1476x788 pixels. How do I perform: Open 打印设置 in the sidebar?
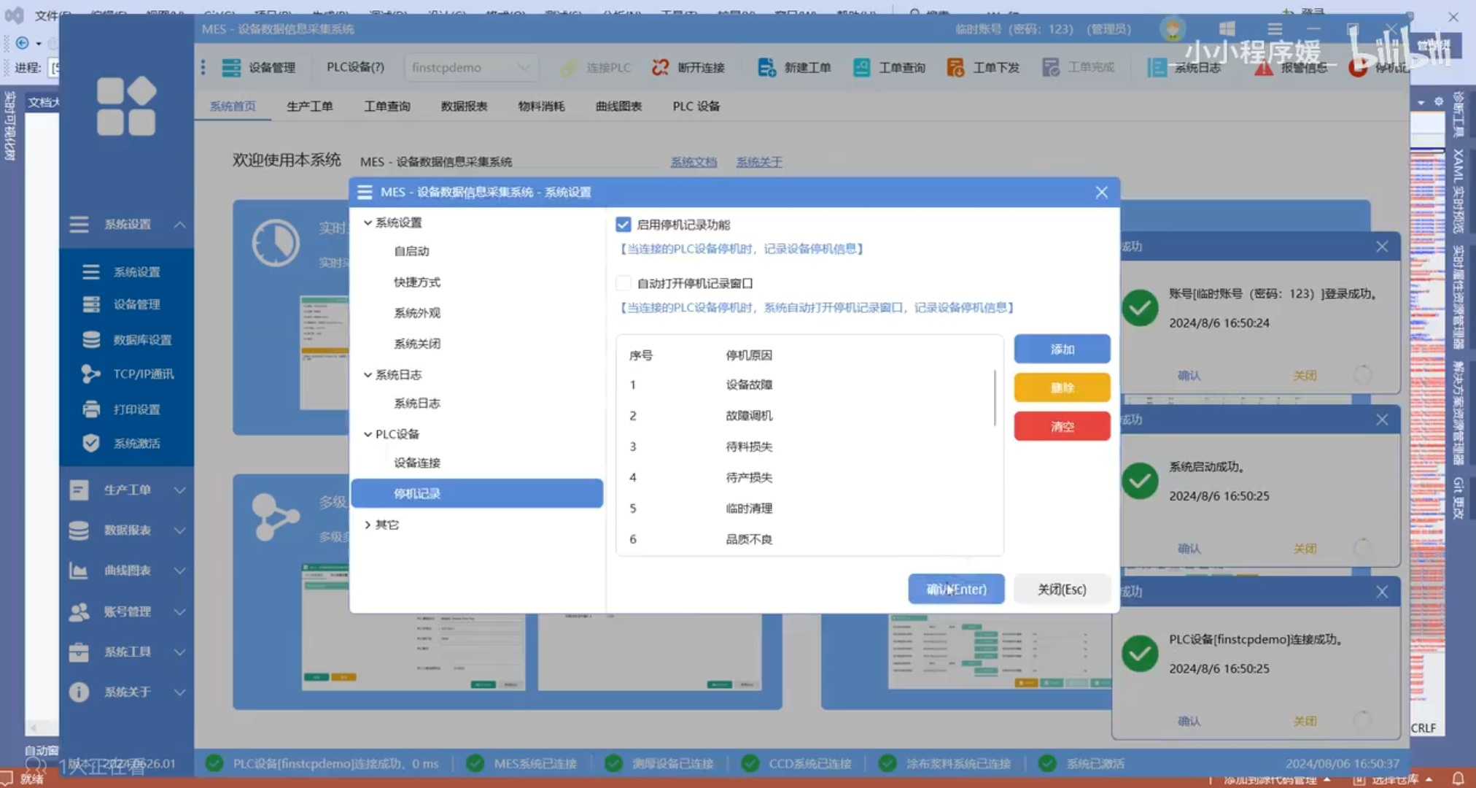pyautogui.click(x=136, y=409)
